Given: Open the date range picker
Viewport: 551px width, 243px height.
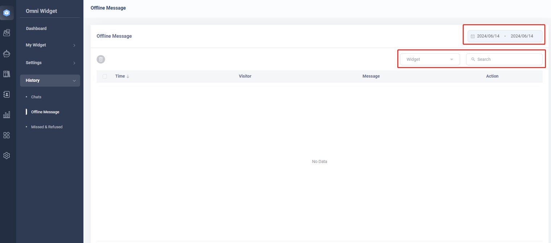Looking at the screenshot, I should pos(505,36).
